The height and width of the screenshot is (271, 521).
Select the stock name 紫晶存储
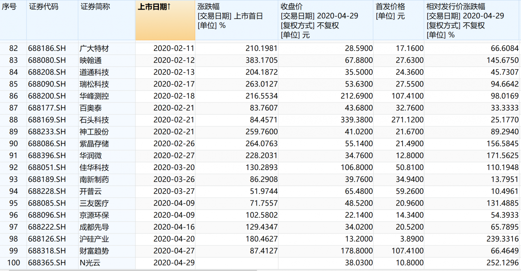point(94,144)
